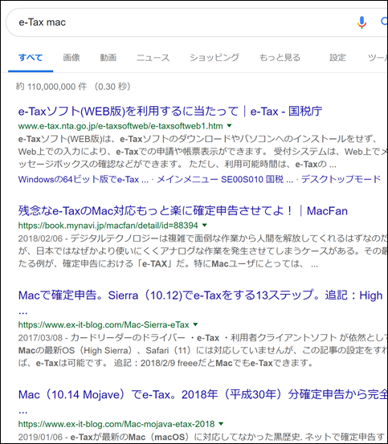Expand the arrow beside book.mynavi.jp URL

(x=205, y=226)
